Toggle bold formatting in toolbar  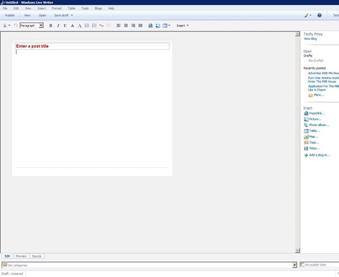pos(51,25)
